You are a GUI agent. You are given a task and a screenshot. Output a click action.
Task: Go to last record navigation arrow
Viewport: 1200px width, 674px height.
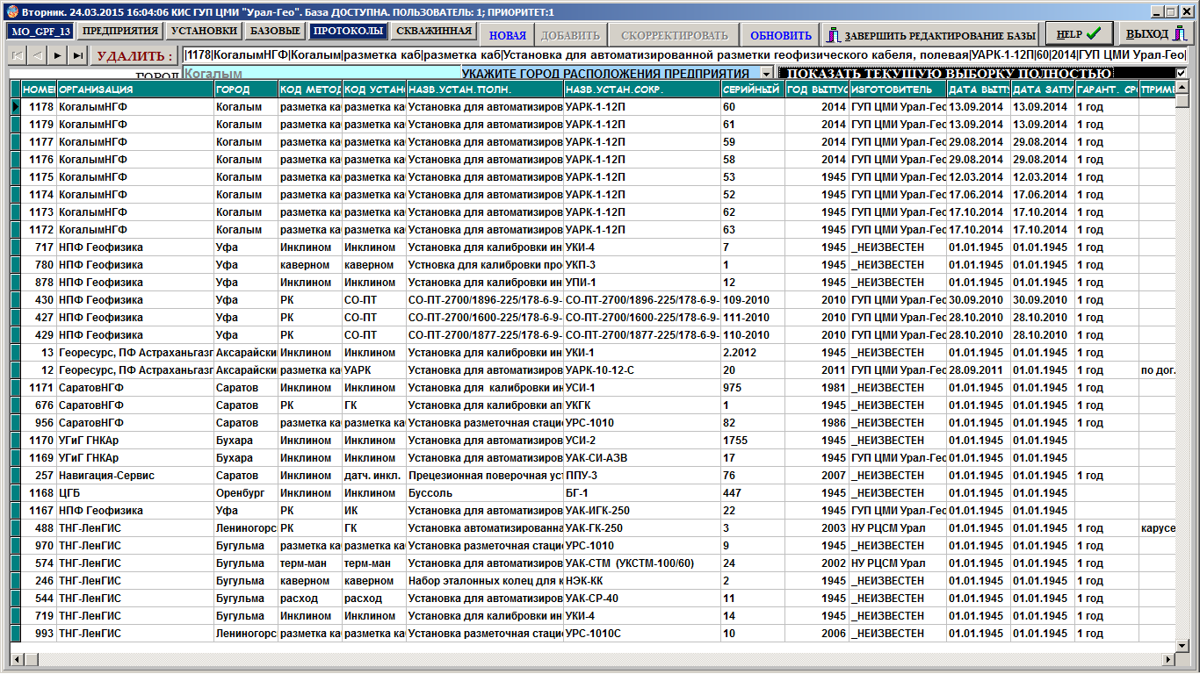[78, 55]
